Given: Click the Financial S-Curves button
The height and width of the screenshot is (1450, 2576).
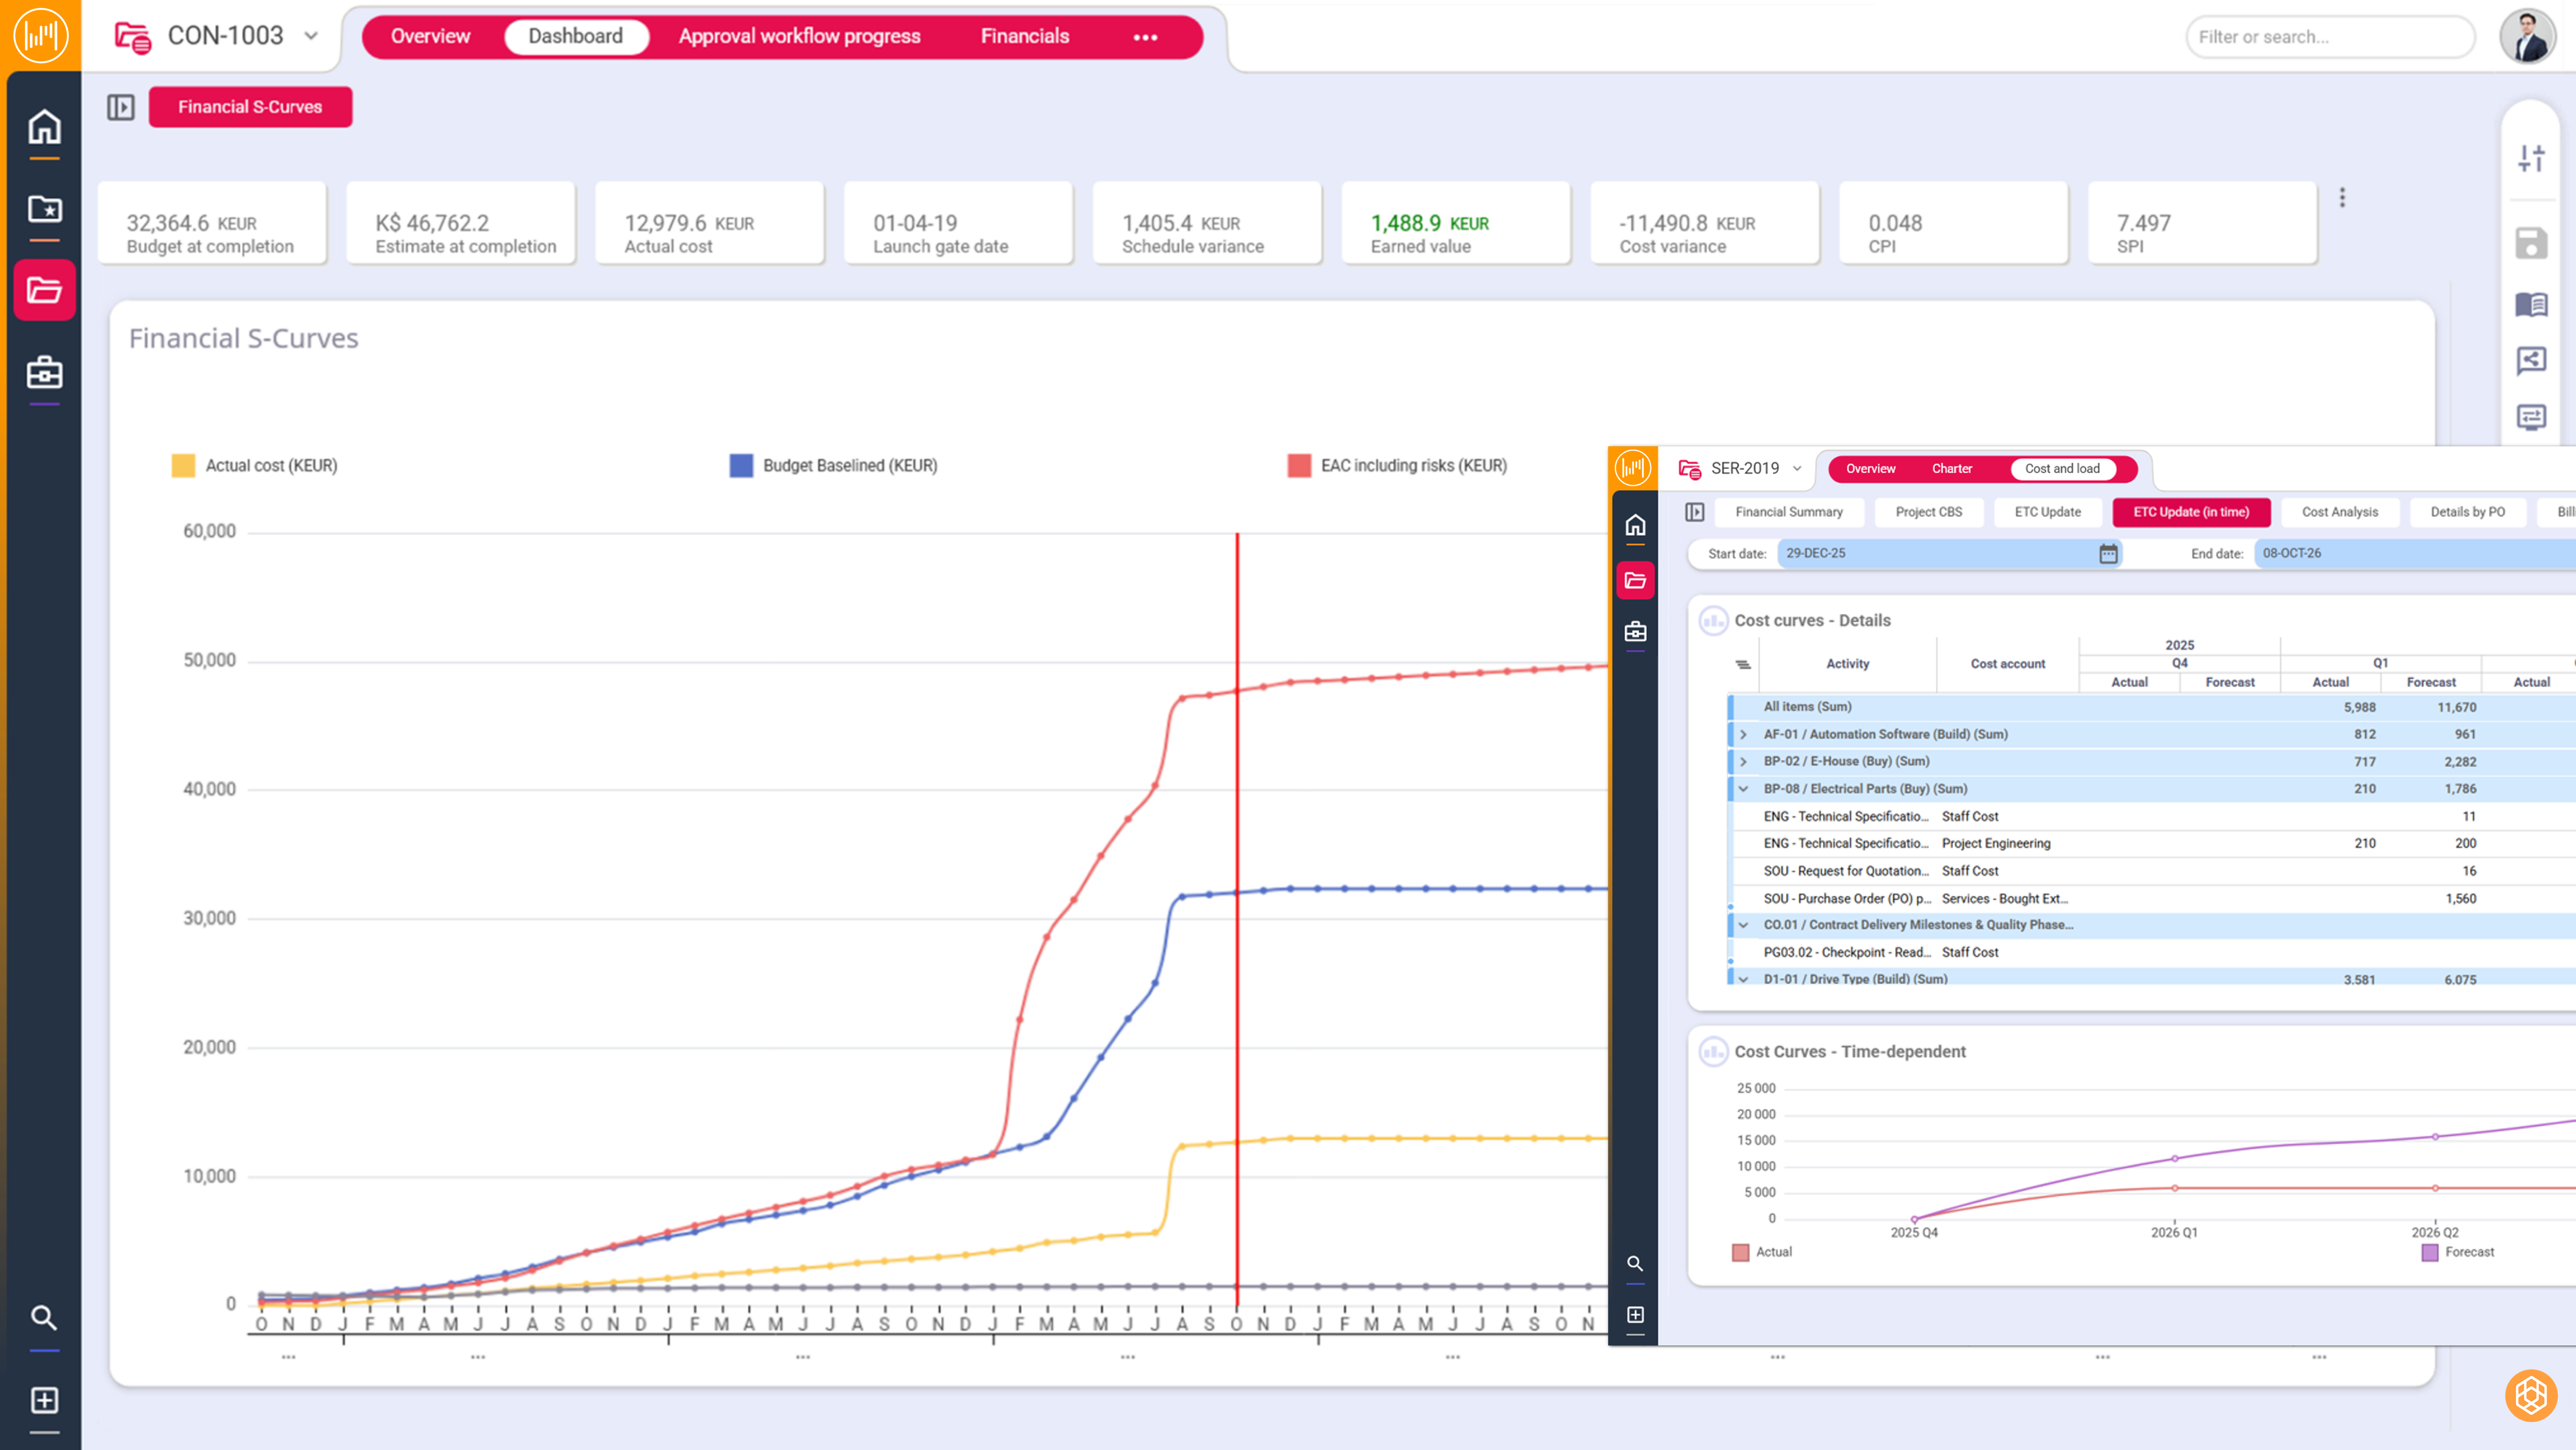Looking at the screenshot, I should point(250,107).
